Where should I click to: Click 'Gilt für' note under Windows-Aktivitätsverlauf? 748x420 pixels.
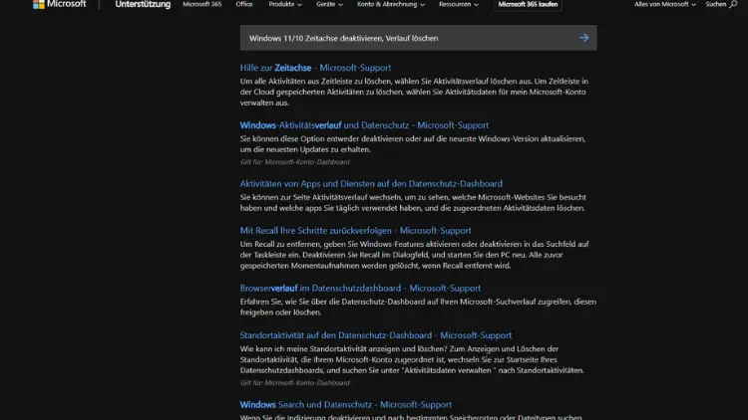pos(295,162)
